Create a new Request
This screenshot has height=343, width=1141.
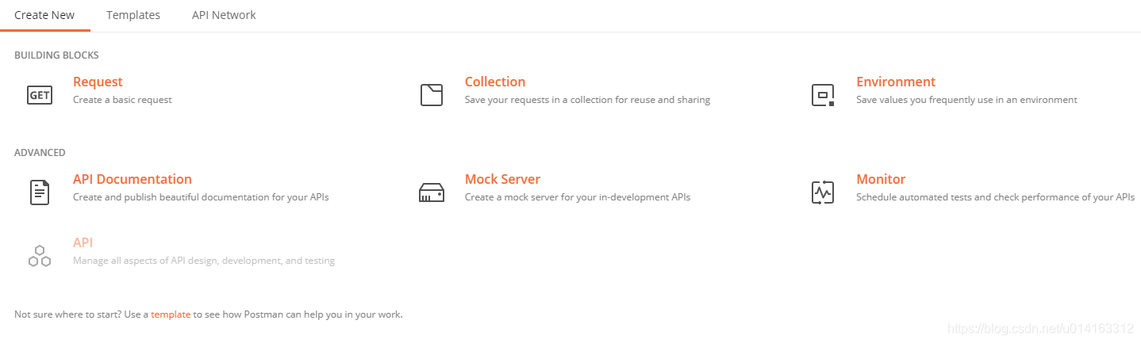click(x=98, y=82)
